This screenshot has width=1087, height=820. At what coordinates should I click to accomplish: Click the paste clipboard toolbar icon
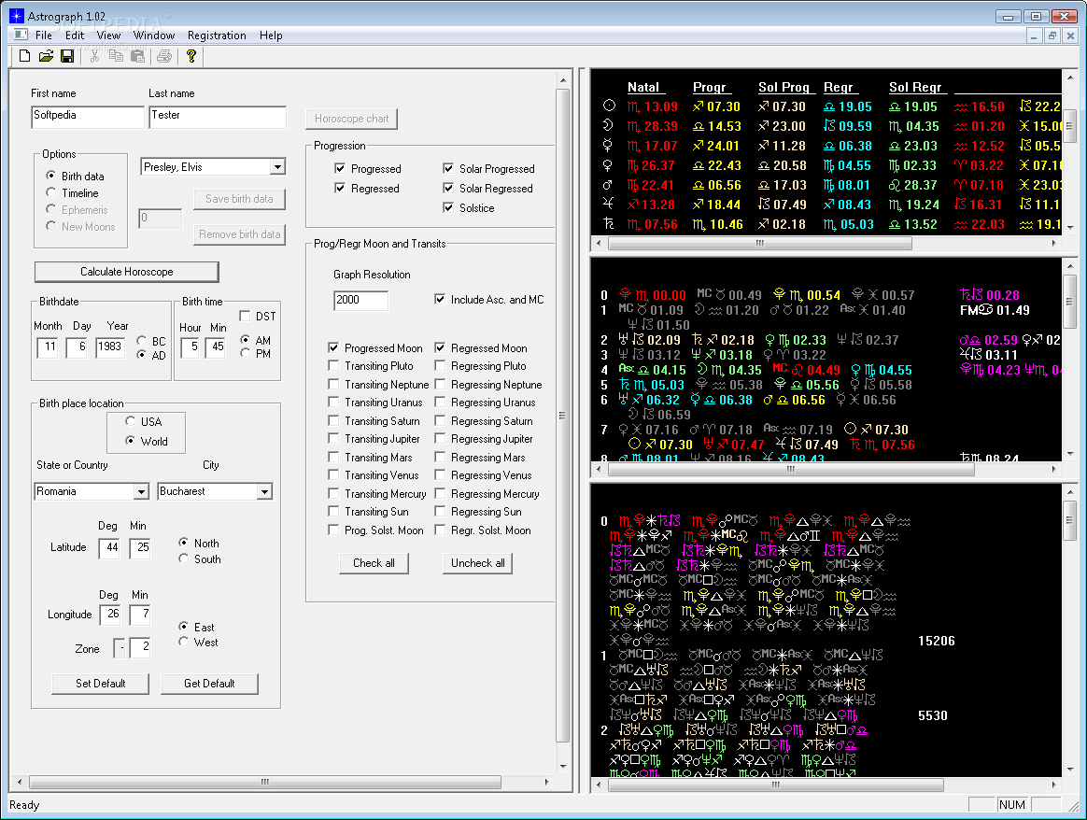click(x=137, y=57)
